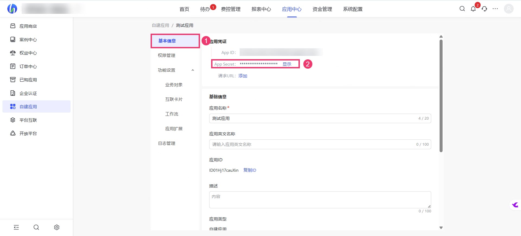The height and width of the screenshot is (236, 521).
Task: Select 开放平台 in the left sidebar
Action: [28, 133]
